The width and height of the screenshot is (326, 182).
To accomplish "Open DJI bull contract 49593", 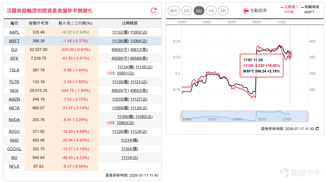I will tap(120, 50).
